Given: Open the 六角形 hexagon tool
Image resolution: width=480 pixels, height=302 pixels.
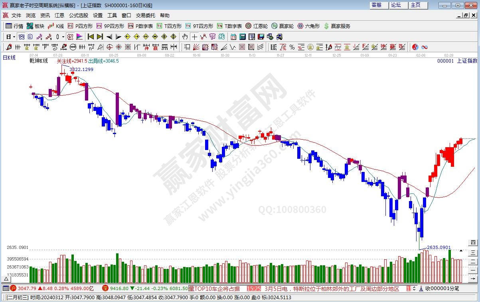Looking at the screenshot, I should click(308, 26).
